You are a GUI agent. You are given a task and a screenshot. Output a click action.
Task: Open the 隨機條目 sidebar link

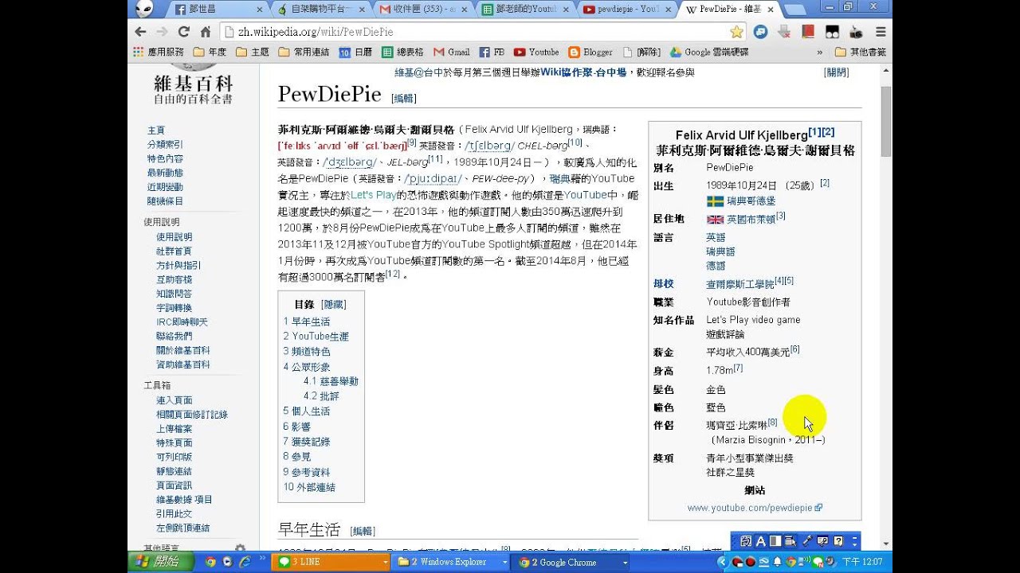click(x=165, y=201)
